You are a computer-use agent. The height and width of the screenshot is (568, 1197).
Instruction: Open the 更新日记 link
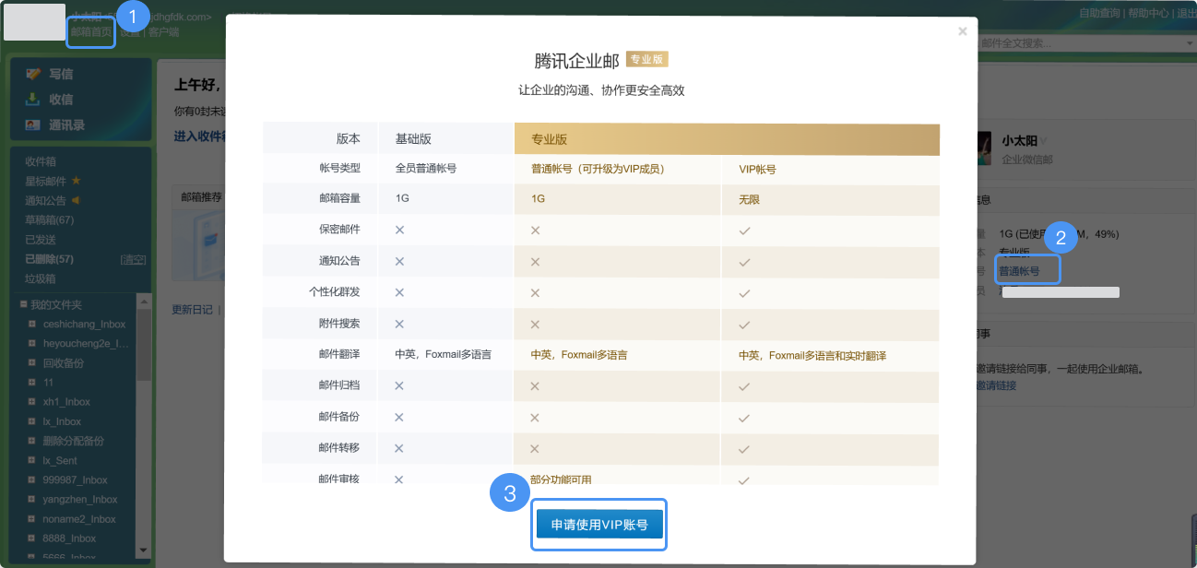(193, 310)
